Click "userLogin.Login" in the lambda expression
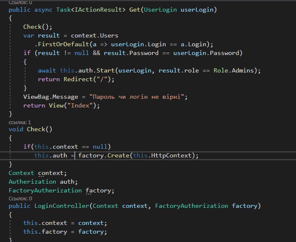 (138, 44)
